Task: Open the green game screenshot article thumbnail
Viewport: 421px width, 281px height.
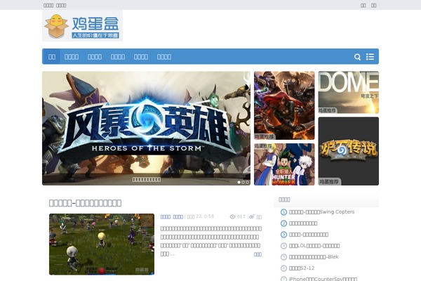Action: pos(102,244)
